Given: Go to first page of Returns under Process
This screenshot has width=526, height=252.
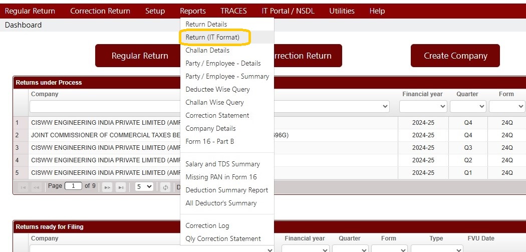Looking at the screenshot, I should tap(23, 187).
